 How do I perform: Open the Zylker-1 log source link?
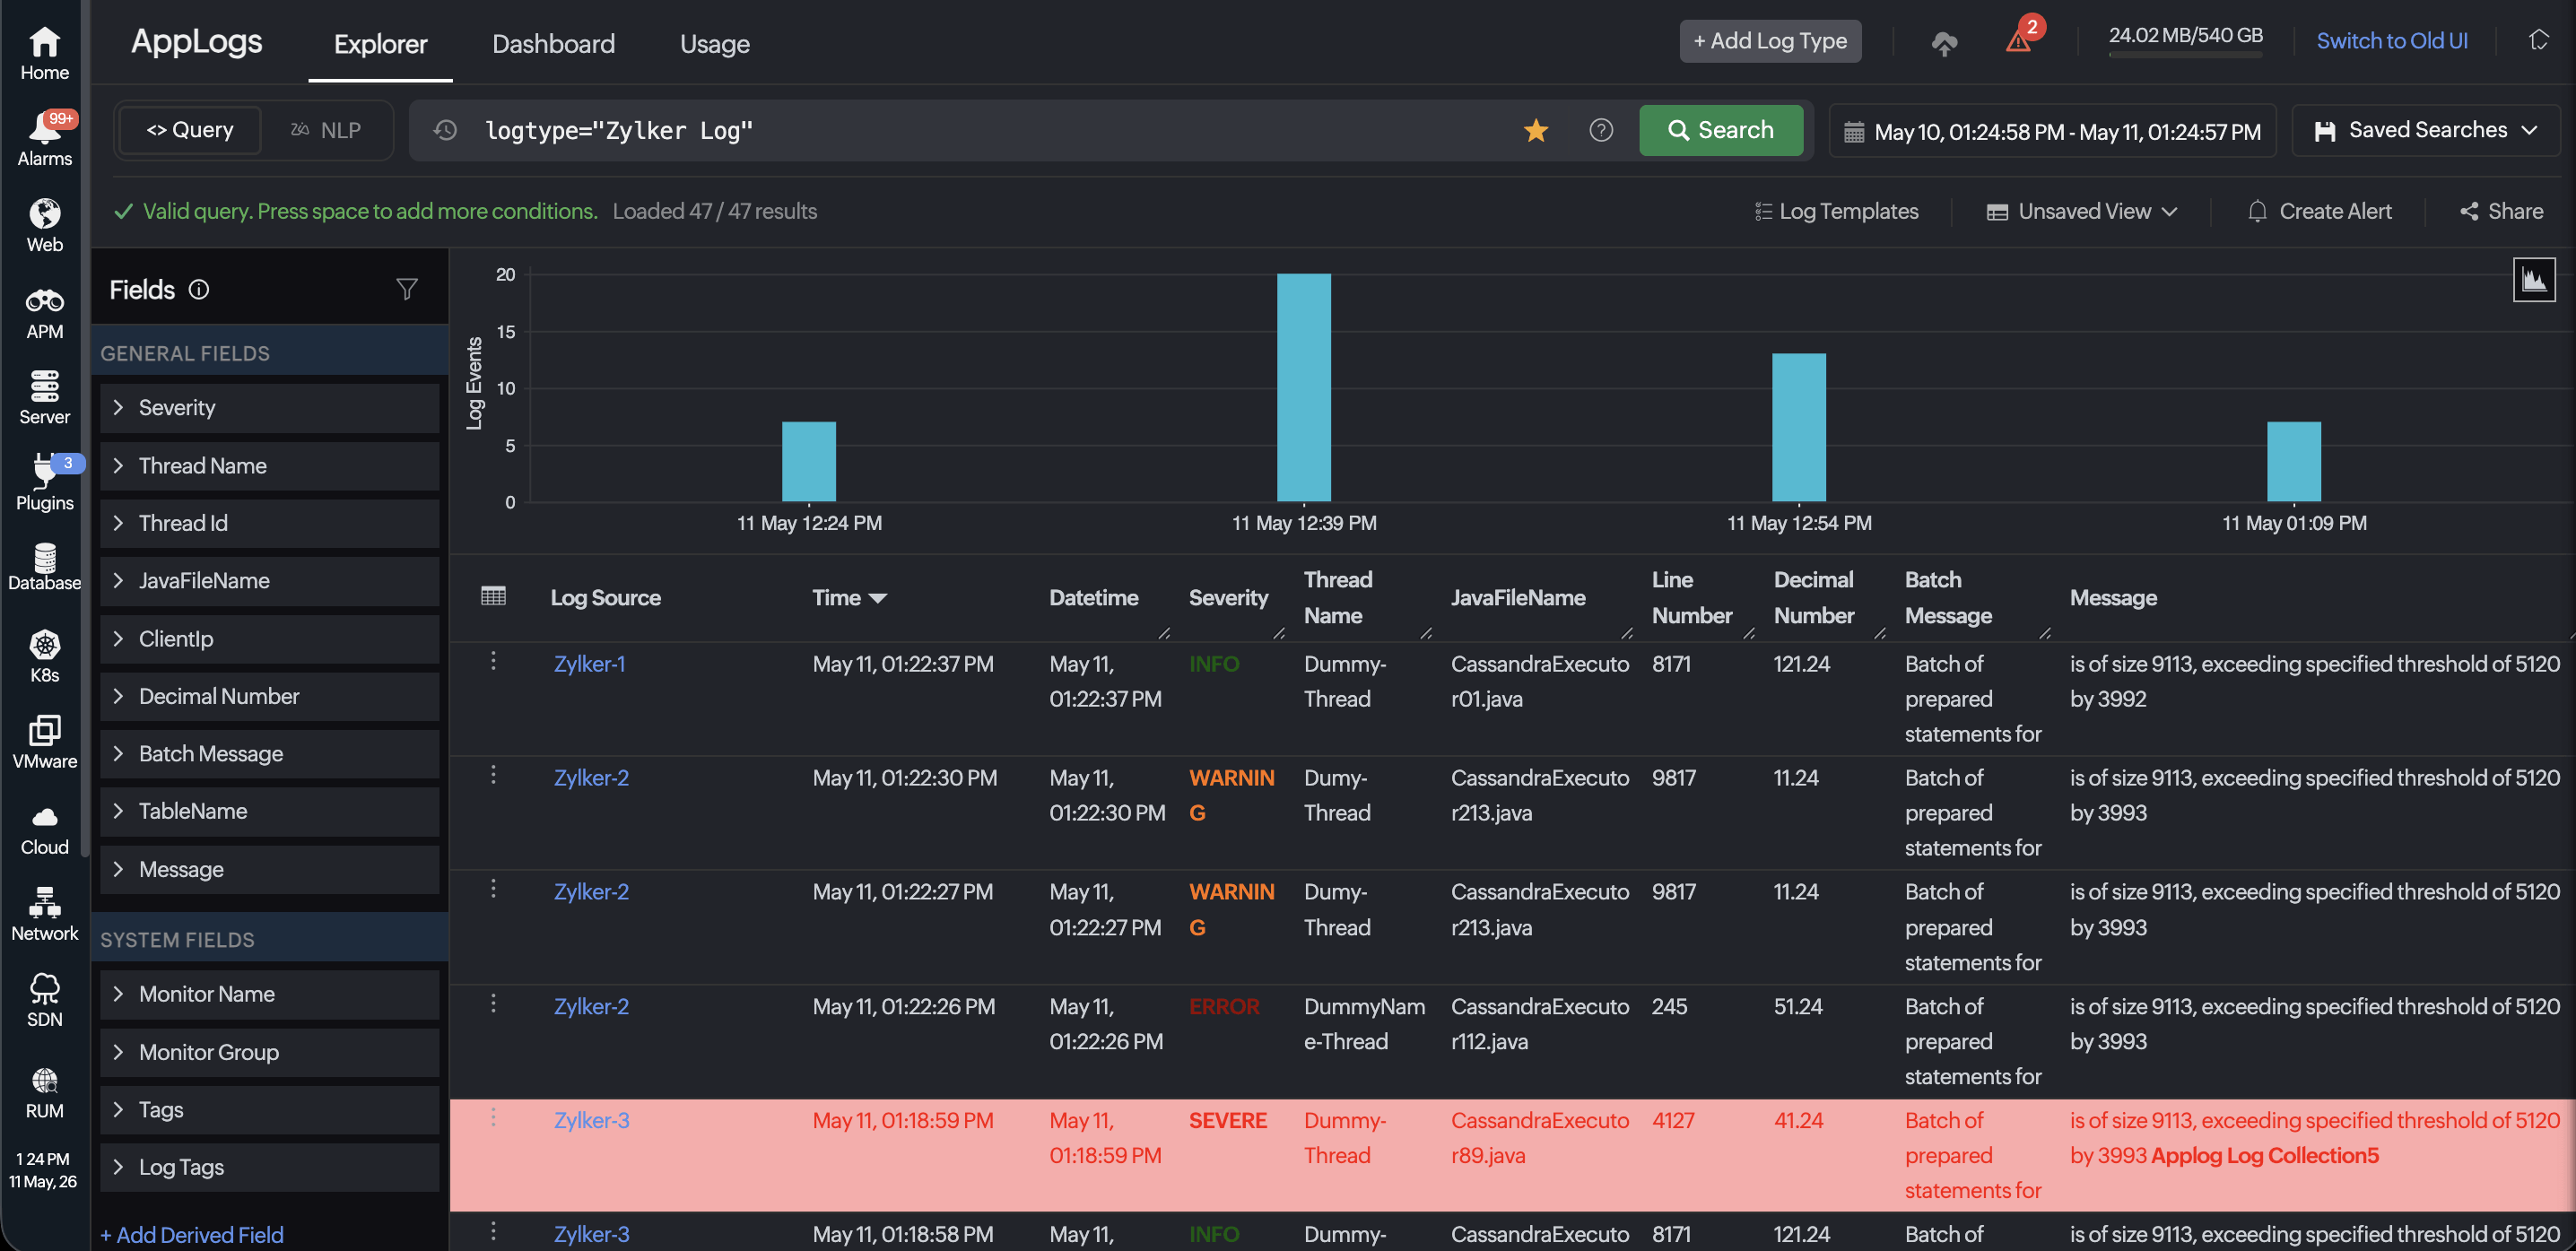(x=590, y=664)
